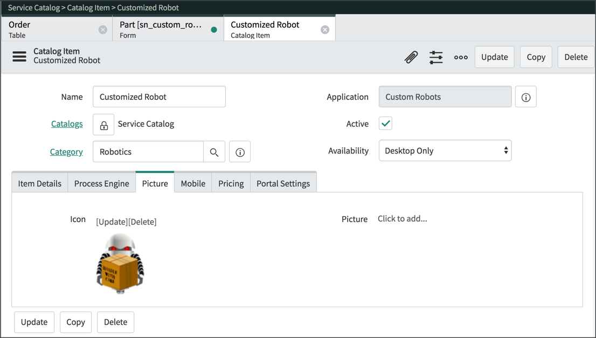This screenshot has height=338, width=596.
Task: Personalize the form using the sliders icon
Action: click(x=435, y=57)
